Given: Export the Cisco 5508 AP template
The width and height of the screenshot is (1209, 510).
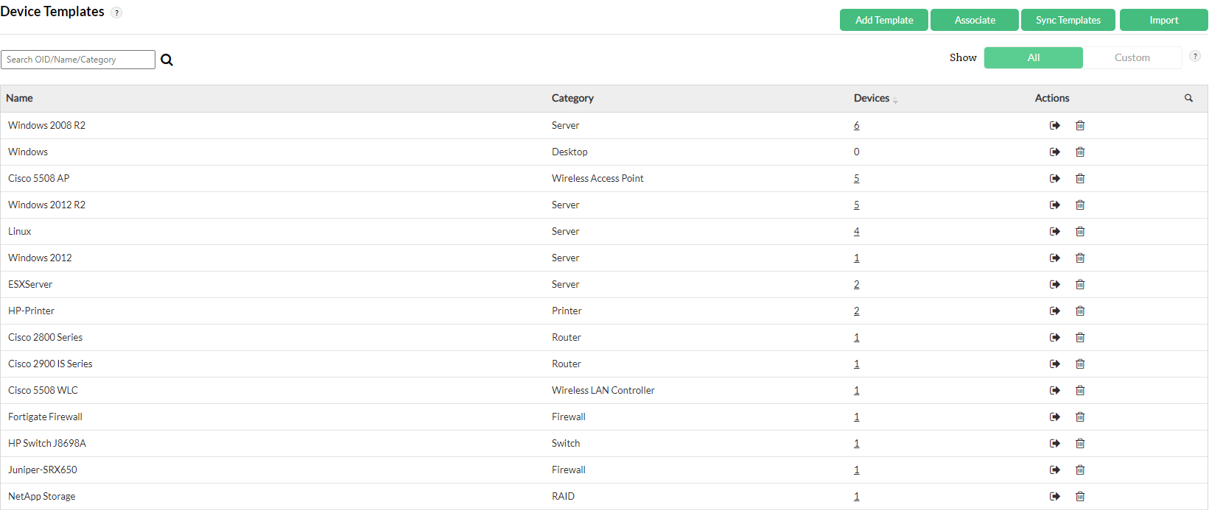Looking at the screenshot, I should [x=1055, y=178].
